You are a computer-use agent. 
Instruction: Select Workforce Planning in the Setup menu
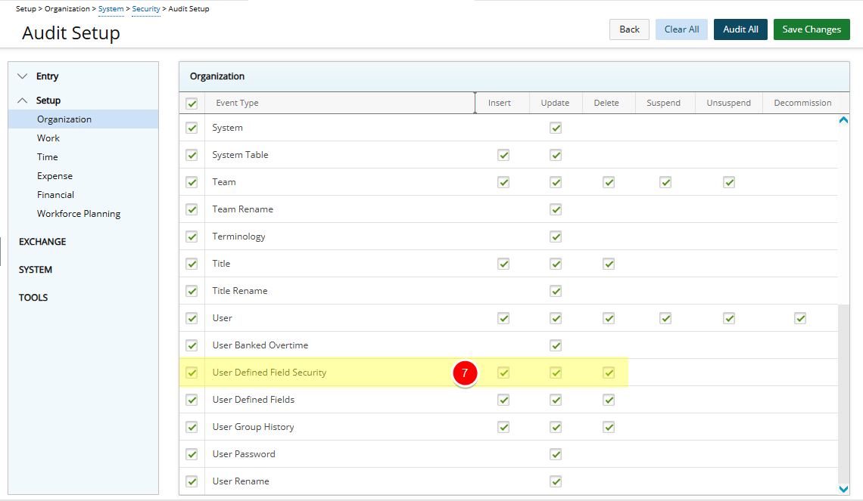pyautogui.click(x=79, y=214)
